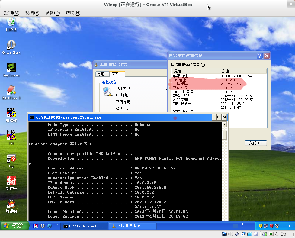
Task: Open the 控制(M) menu
Action: click(12, 13)
